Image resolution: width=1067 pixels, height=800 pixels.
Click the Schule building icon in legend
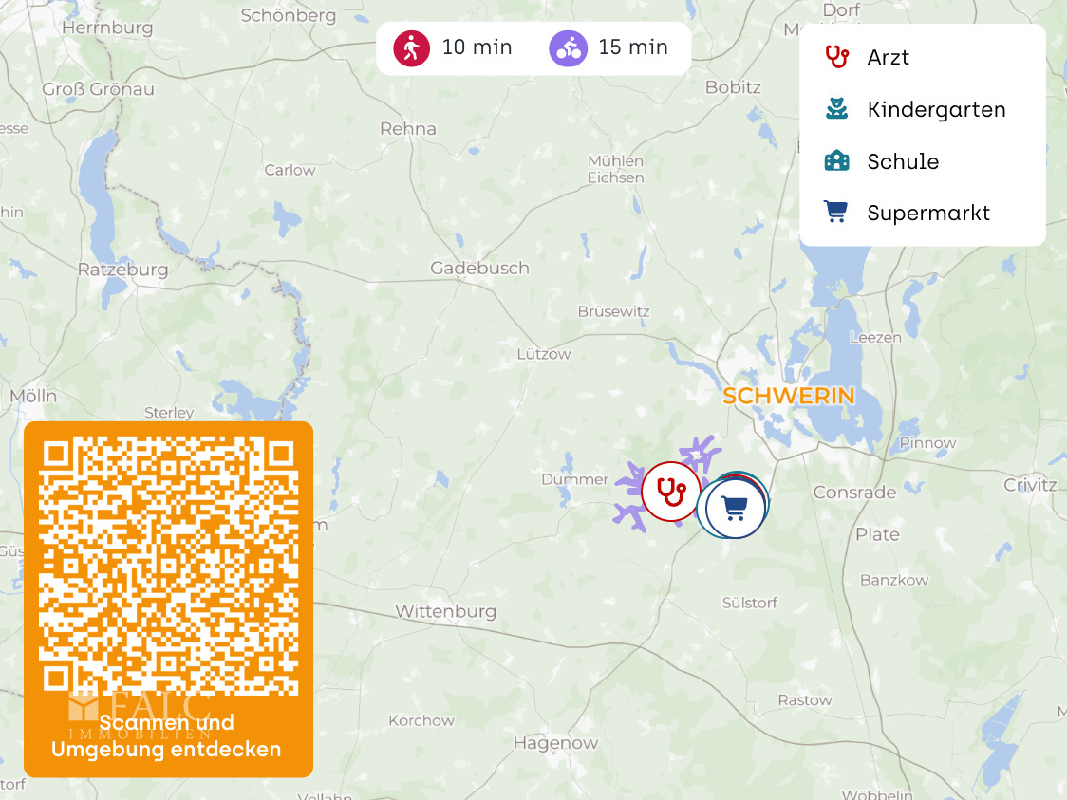click(x=837, y=161)
